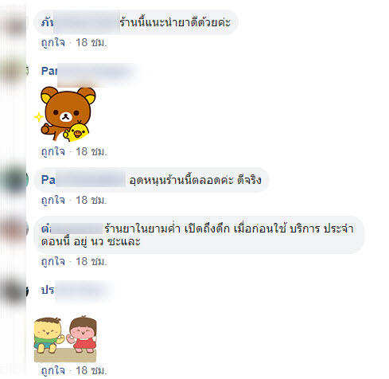Click the two cartoon kids sticker
The width and height of the screenshot is (389, 379).
point(65,338)
